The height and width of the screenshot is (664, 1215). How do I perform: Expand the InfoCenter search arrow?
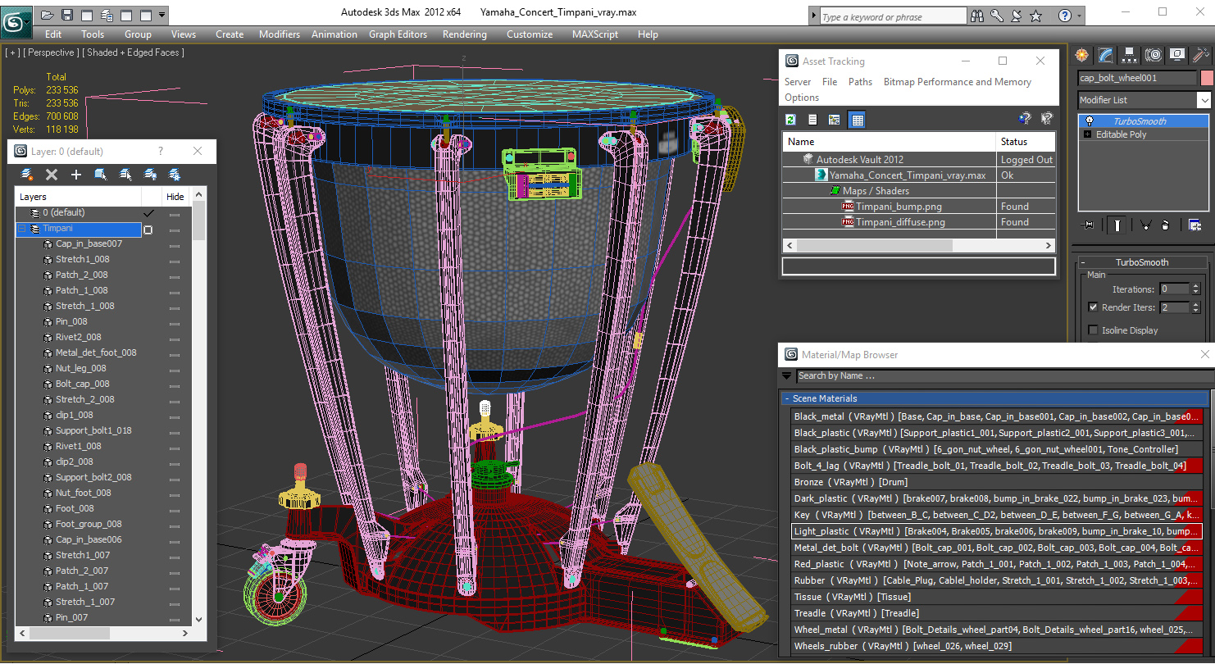812,16
